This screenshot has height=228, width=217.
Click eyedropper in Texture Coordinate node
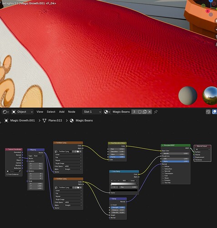[20, 171]
